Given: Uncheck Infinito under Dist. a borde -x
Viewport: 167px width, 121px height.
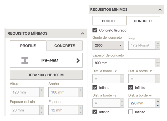Looking at the screenshot, I should [131, 88].
